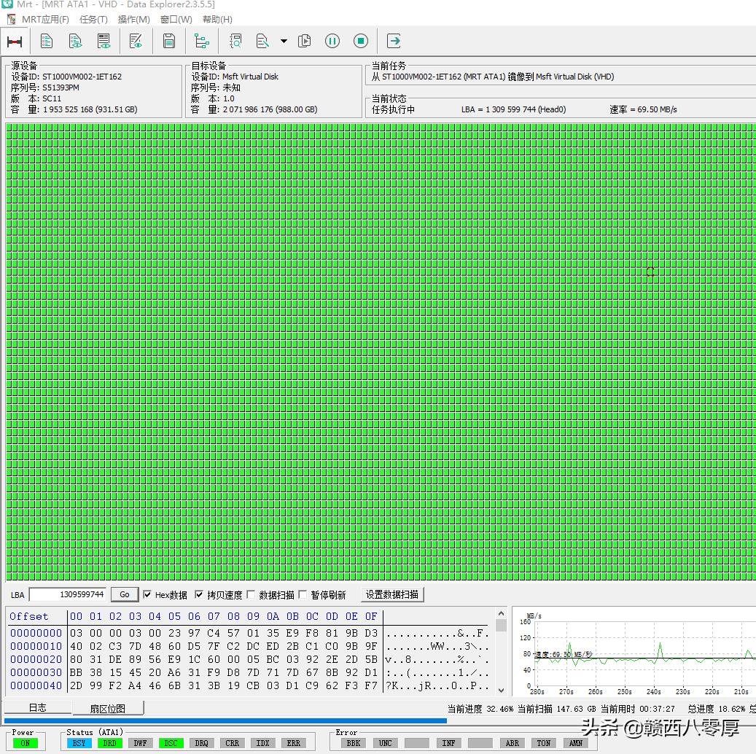Click the stop task toolbar icon
Image resolution: width=756 pixels, height=754 pixels.
point(360,41)
